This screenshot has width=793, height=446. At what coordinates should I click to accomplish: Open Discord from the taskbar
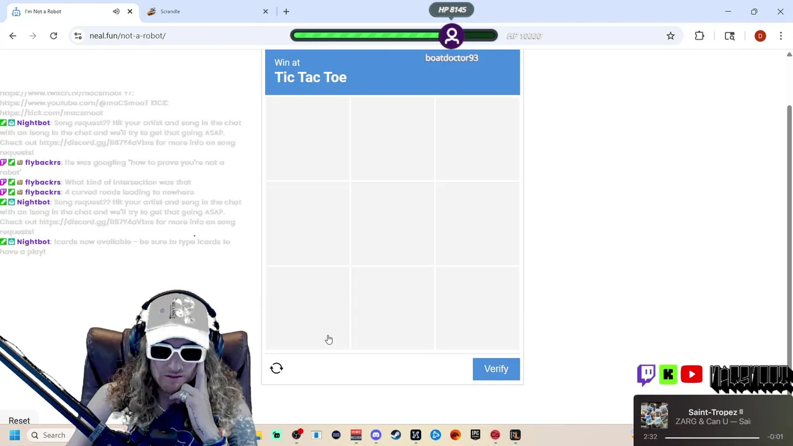click(376, 435)
